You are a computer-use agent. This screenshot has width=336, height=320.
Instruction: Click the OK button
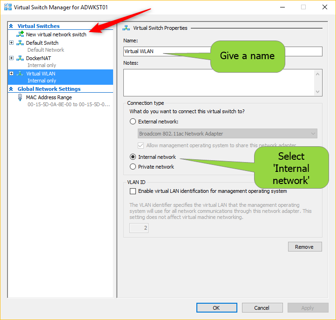tap(217, 308)
